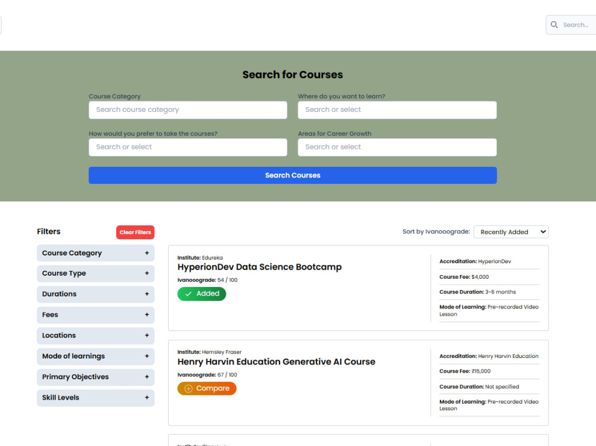This screenshot has width=596, height=446.
Task: Click the plus icon on Compare button
Action: tap(188, 389)
